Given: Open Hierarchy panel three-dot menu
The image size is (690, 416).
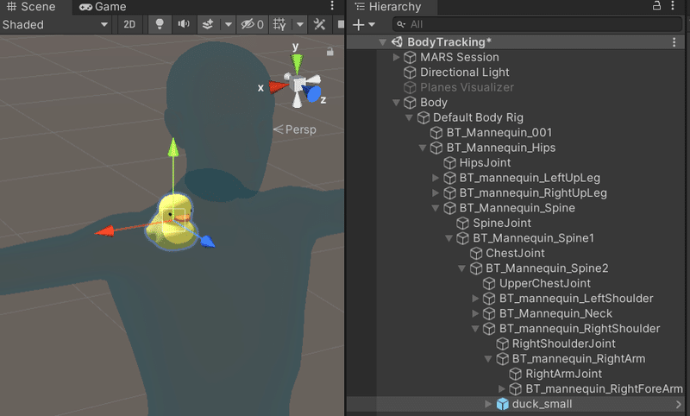Looking at the screenshot, I should click(x=673, y=6).
